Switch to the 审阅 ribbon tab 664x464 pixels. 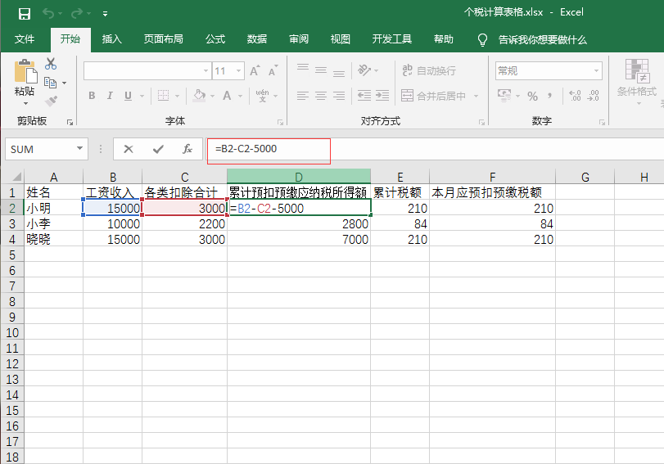coord(299,39)
